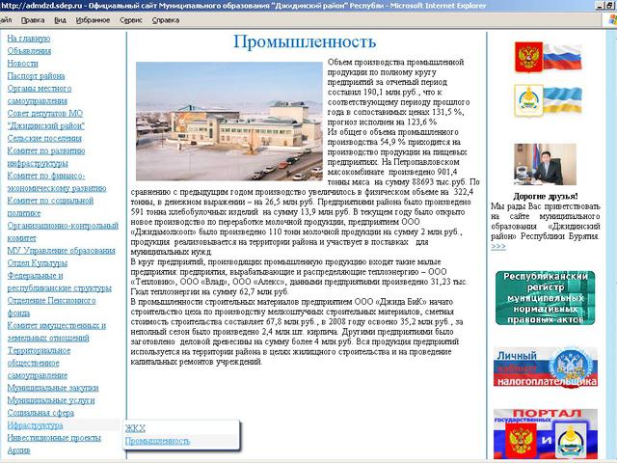Open the Портал государственных услуг banner
The image size is (617, 463).
coord(546,434)
